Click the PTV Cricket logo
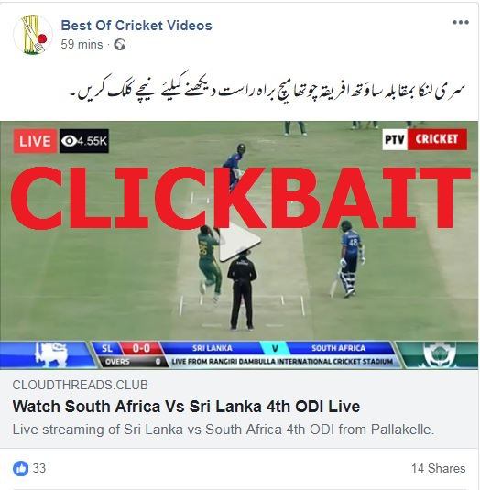480x490 pixels. 424,139
